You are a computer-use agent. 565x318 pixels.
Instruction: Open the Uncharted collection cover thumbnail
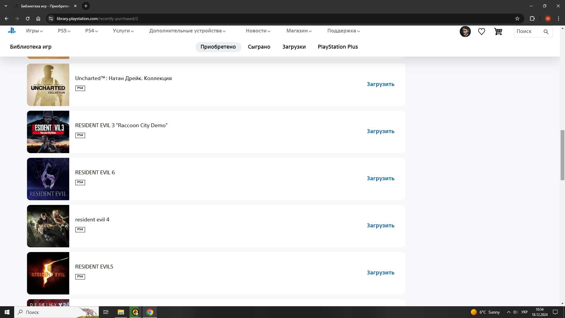(x=48, y=85)
